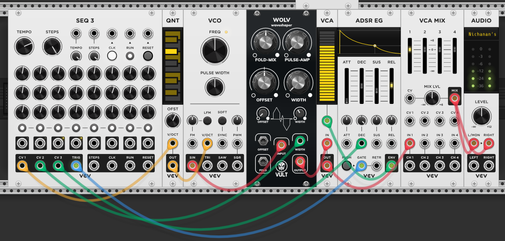Click the SEQ 3 TEMPO large knob
The width and height of the screenshot is (505, 241).
click(x=24, y=46)
